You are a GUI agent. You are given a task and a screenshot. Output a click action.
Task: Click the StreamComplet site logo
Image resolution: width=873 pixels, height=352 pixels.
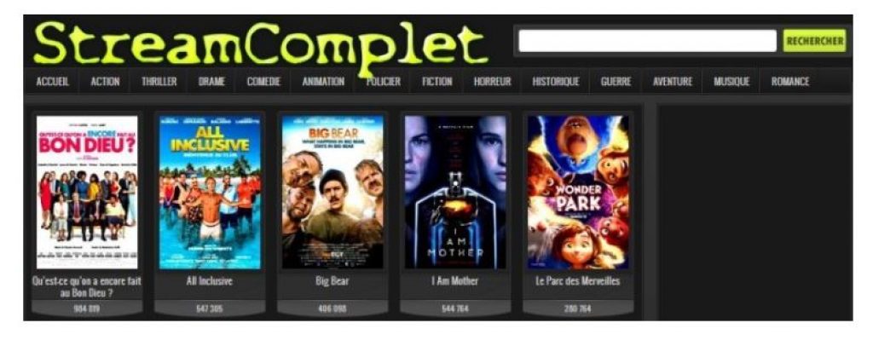(x=261, y=44)
